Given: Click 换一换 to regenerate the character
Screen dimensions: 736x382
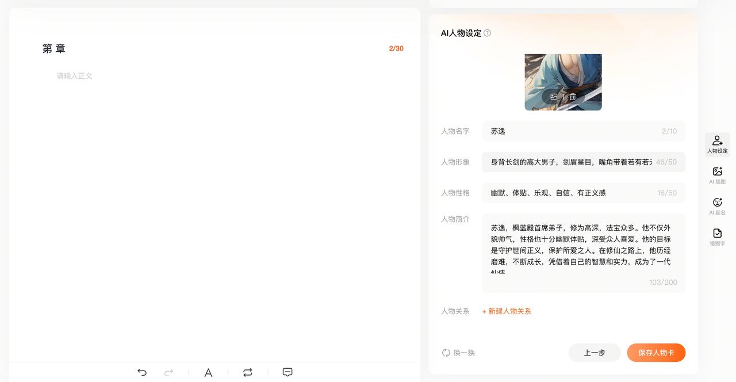Looking at the screenshot, I should click(x=458, y=353).
